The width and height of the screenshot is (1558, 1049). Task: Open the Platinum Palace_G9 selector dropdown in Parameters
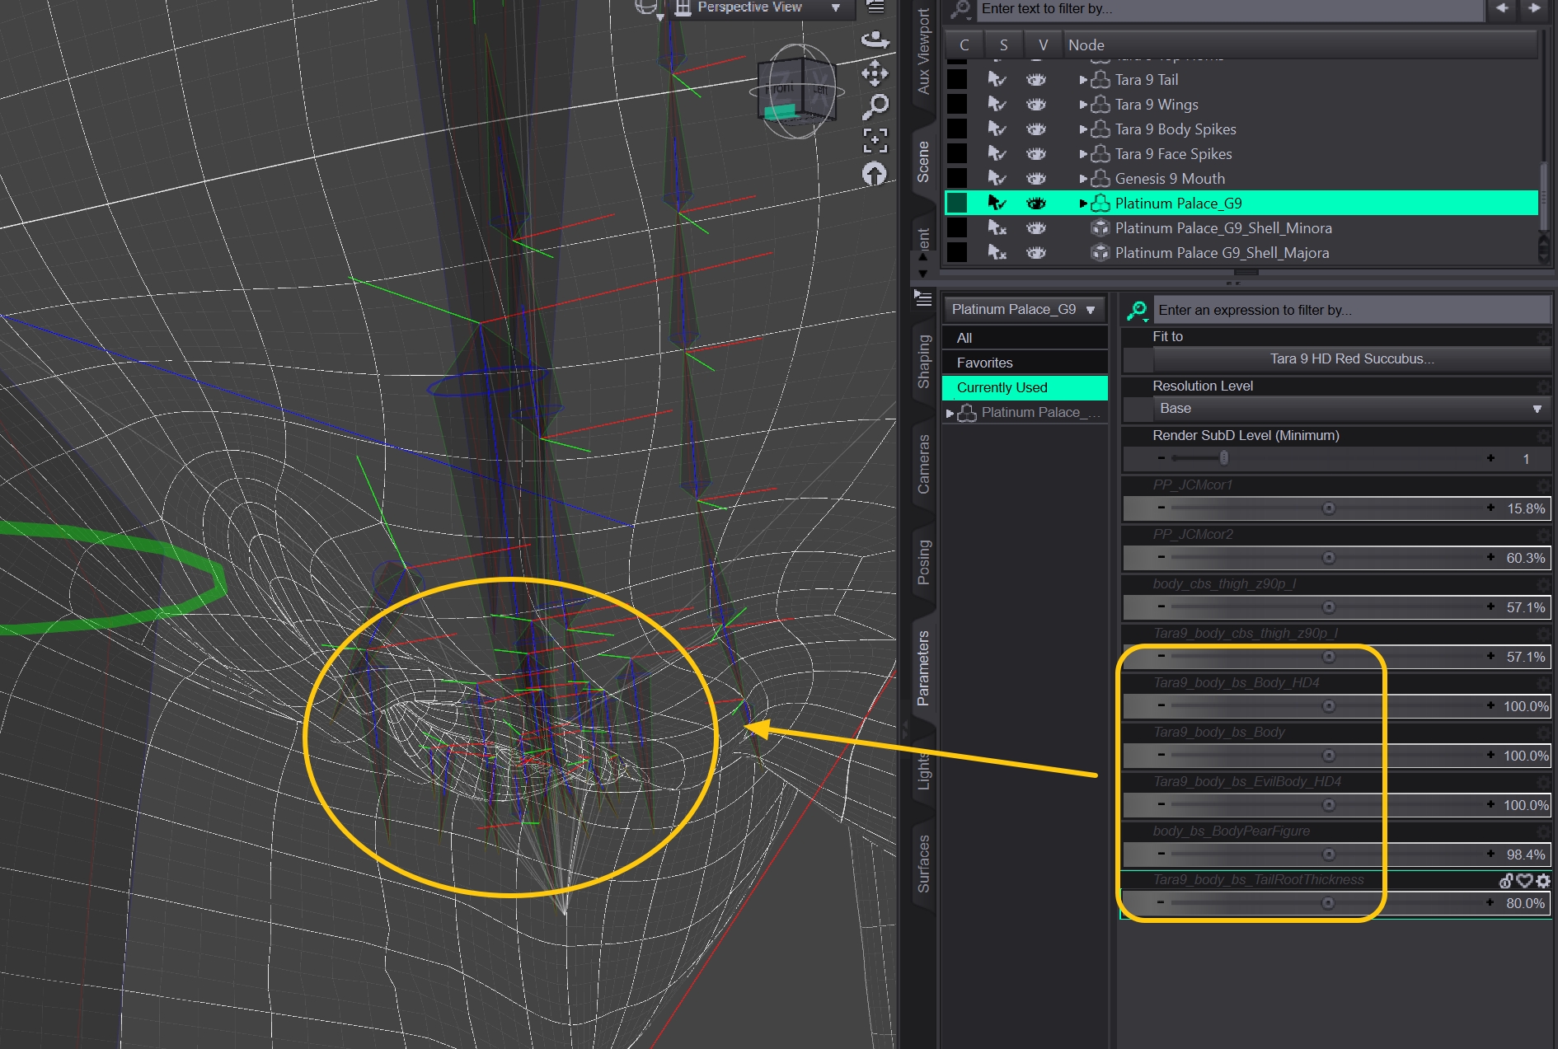[x=1024, y=310]
